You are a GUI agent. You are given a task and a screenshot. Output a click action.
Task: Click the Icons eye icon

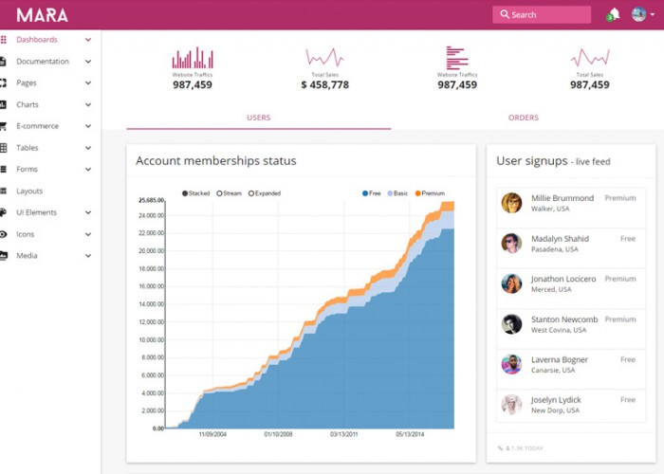[x=3, y=234]
